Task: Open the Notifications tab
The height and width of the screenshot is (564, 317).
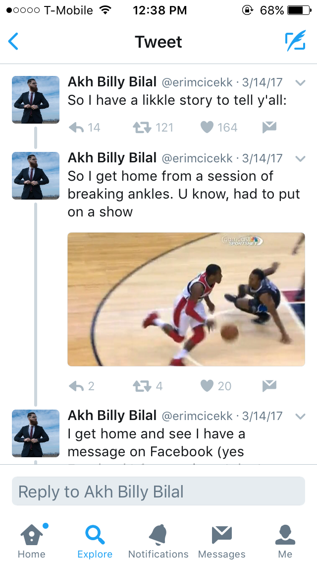Action: click(158, 541)
